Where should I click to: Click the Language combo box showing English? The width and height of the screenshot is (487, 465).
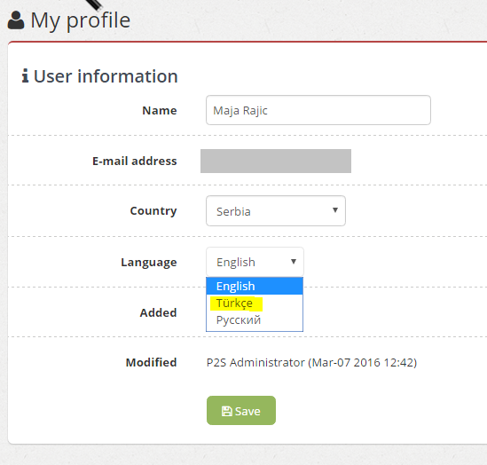click(x=255, y=262)
